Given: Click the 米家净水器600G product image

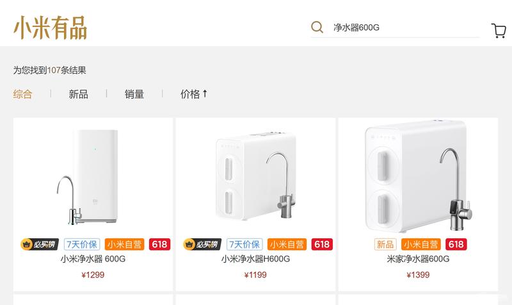Looking at the screenshot, I should pos(419,176).
